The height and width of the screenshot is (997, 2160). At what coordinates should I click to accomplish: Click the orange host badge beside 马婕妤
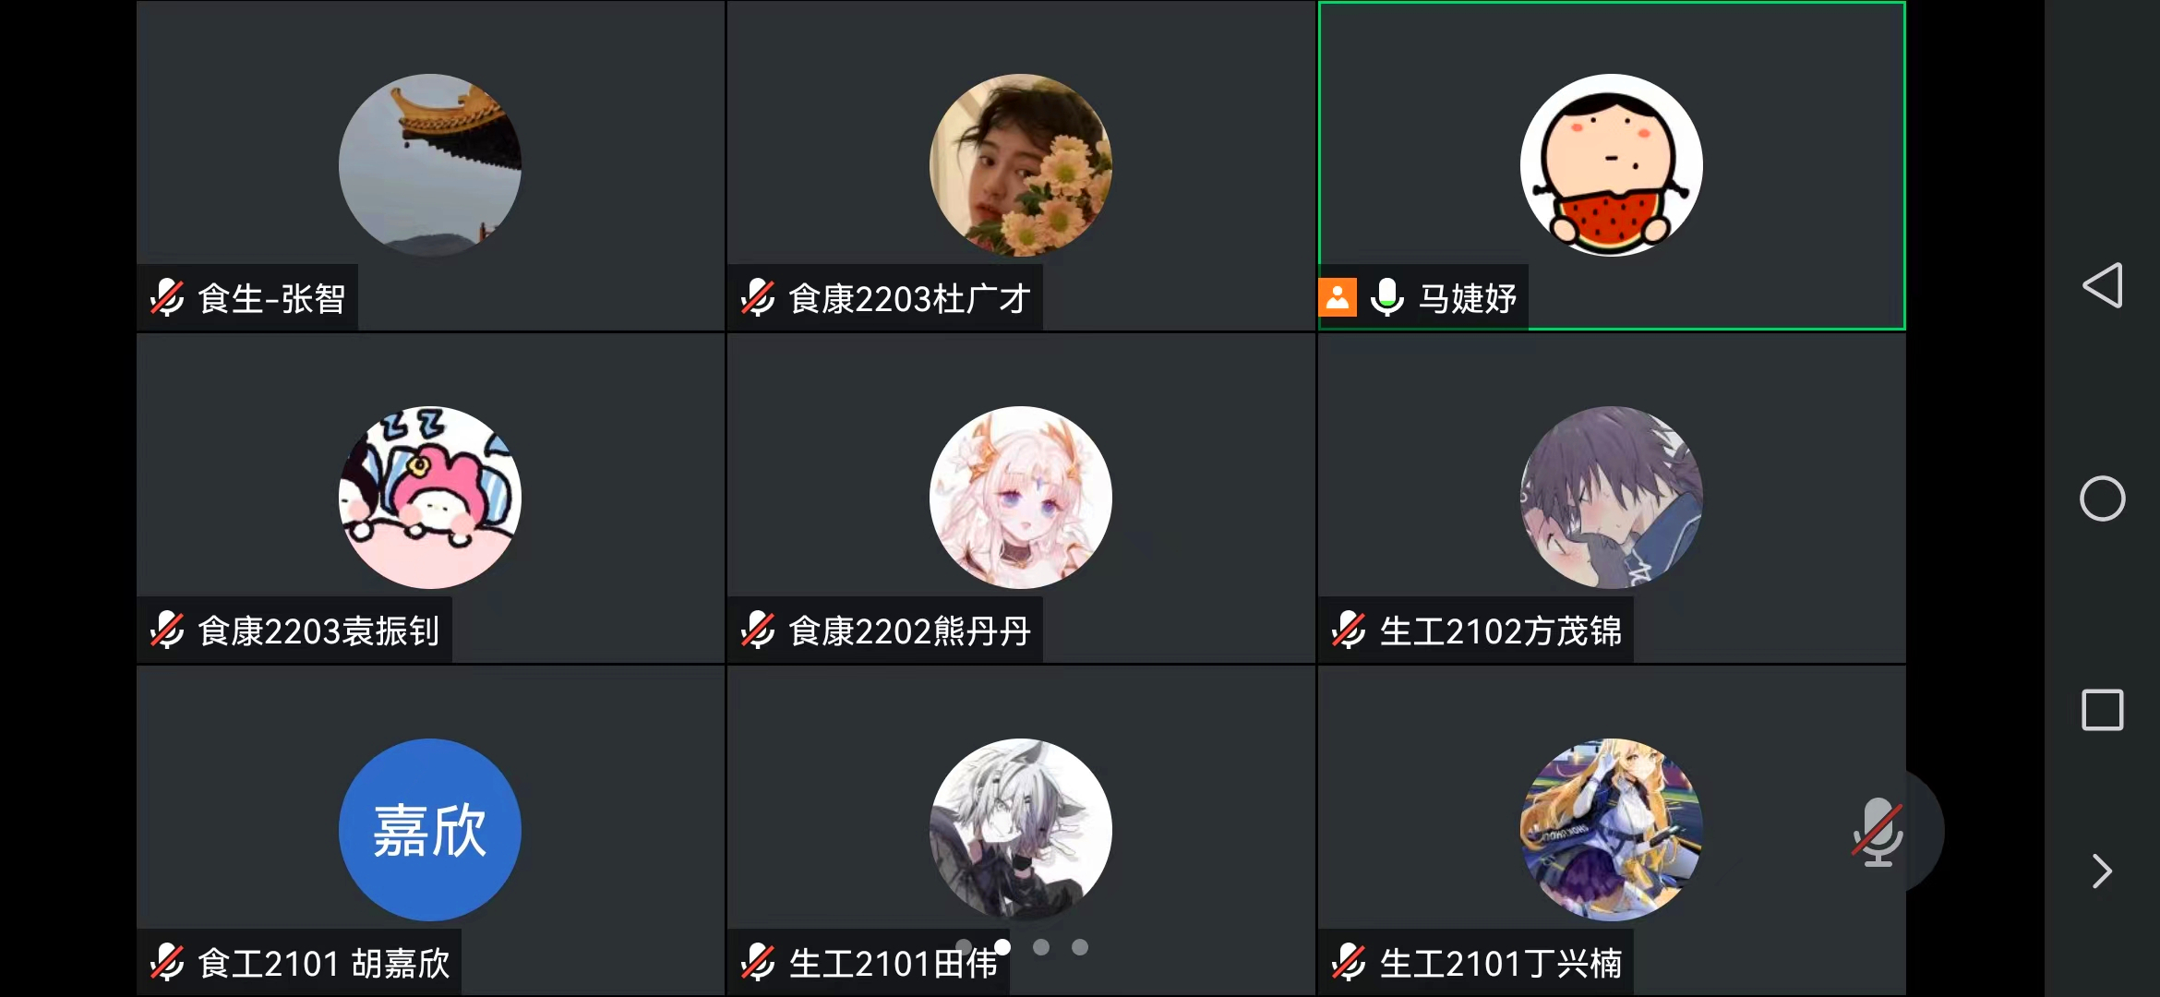point(1338,297)
